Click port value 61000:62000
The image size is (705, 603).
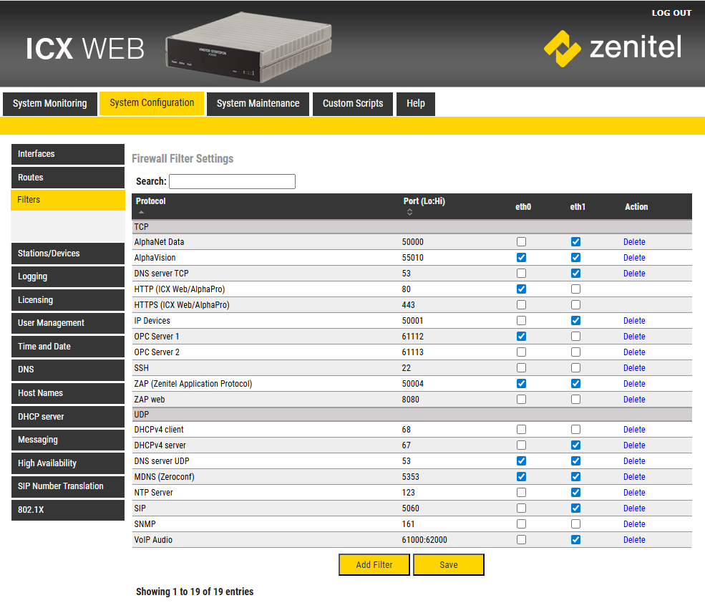tap(424, 540)
